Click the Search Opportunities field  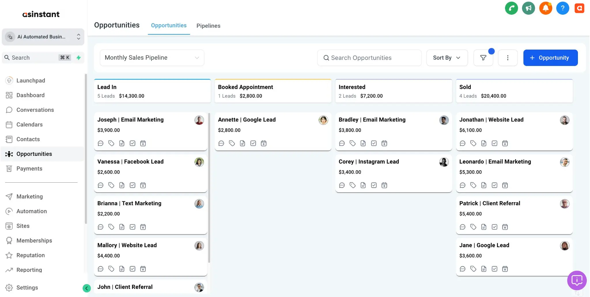point(369,58)
